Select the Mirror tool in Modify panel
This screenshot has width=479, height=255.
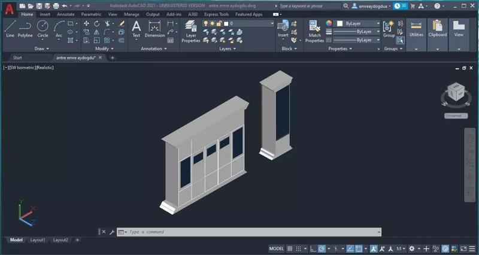97,32
